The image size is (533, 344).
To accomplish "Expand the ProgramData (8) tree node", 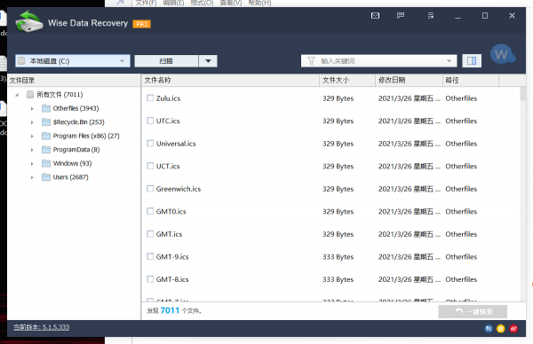I will coord(32,150).
